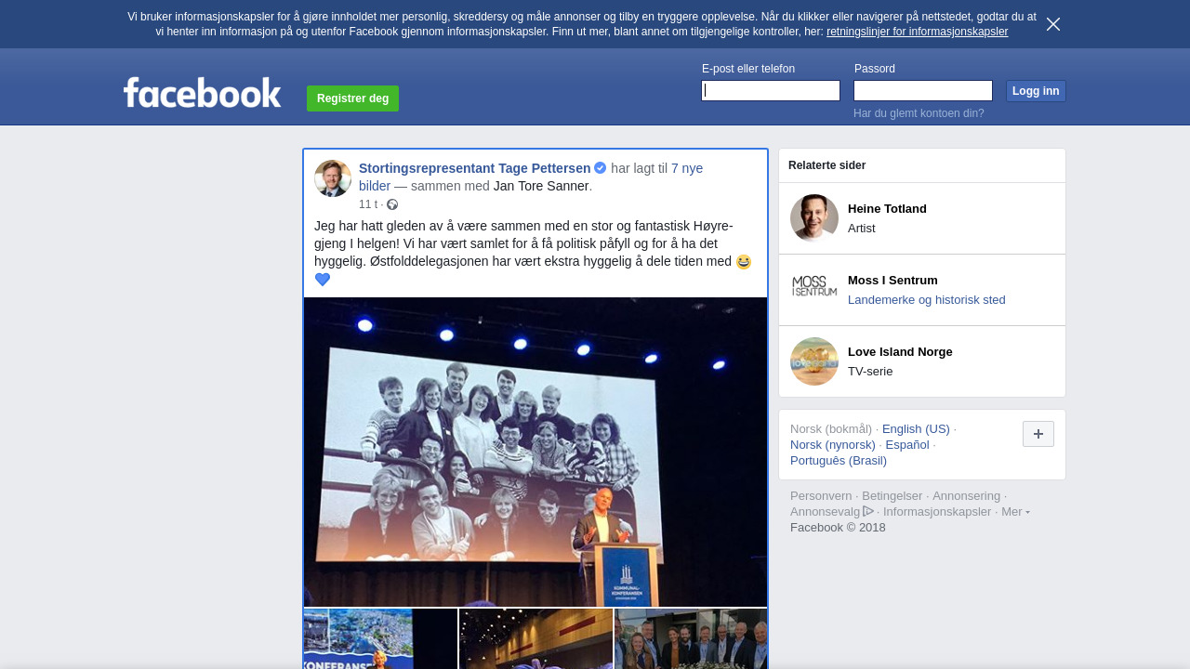1190x669 pixels.
Task: Open the Informasjonskapsler footer link
Action: pos(937,512)
